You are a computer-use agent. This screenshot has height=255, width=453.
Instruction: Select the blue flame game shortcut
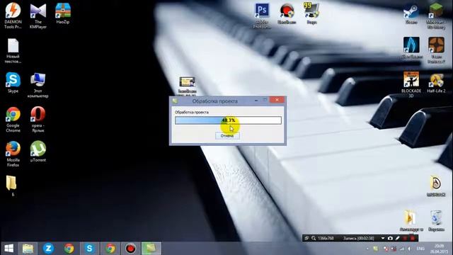(x=411, y=48)
